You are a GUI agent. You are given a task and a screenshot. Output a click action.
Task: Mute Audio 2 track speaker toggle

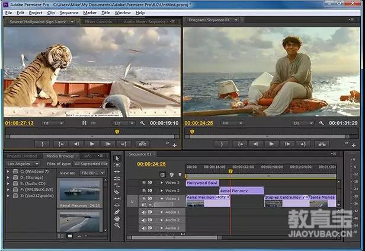pyautogui.click(x=143, y=220)
